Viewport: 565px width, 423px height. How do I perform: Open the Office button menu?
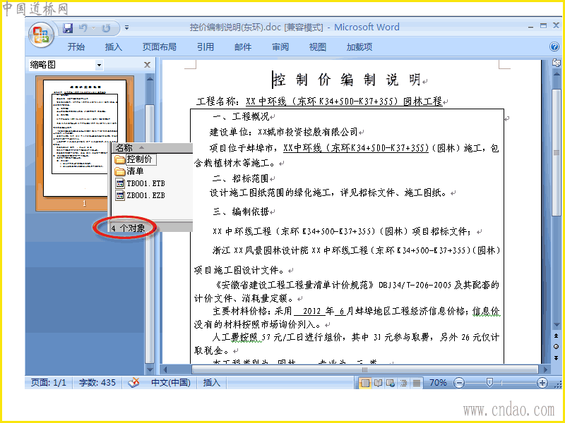[41, 35]
